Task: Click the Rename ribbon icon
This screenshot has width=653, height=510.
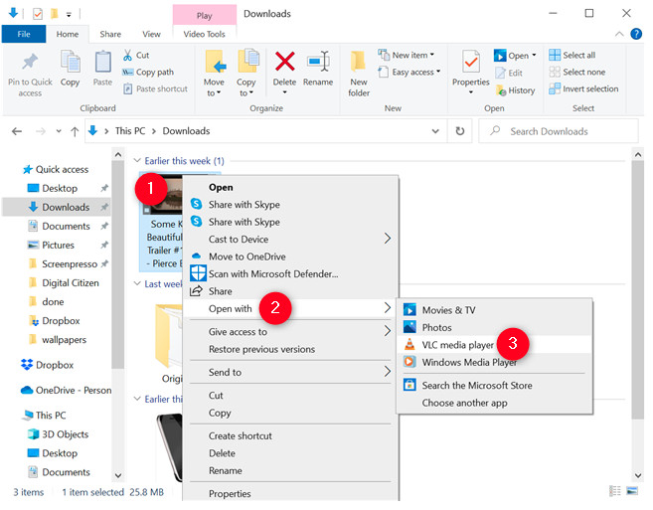Action: [x=318, y=62]
